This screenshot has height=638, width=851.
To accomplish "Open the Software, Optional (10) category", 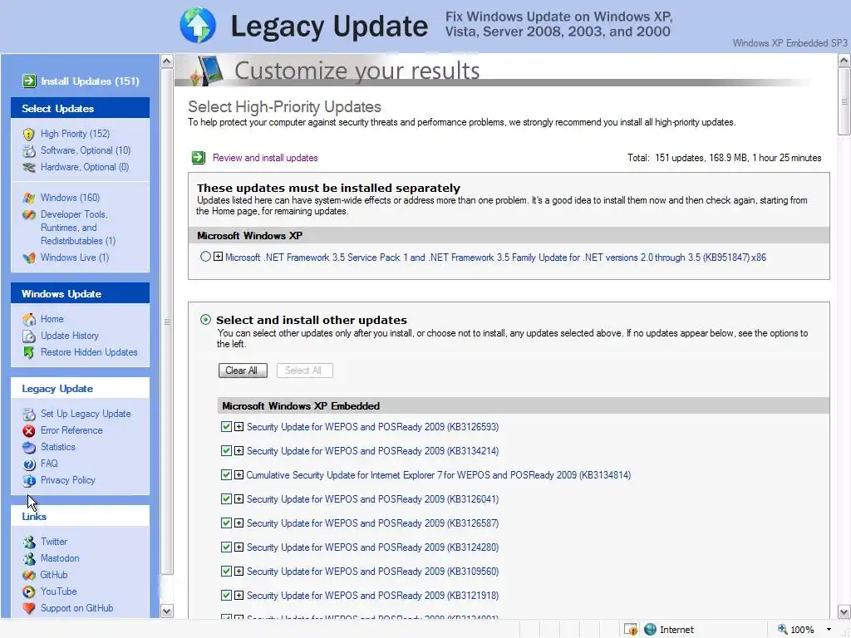I will [86, 151].
